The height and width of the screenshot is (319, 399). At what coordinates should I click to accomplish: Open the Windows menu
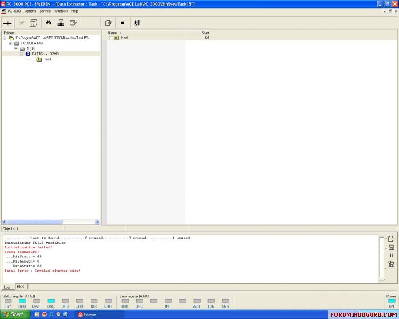[61, 11]
